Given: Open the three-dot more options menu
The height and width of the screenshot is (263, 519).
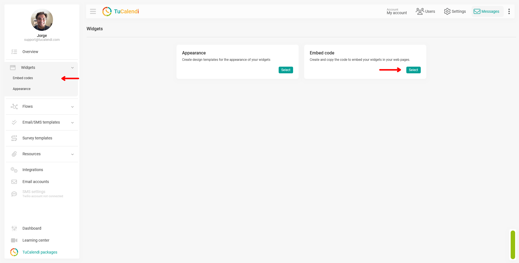Looking at the screenshot, I should pyautogui.click(x=509, y=11).
